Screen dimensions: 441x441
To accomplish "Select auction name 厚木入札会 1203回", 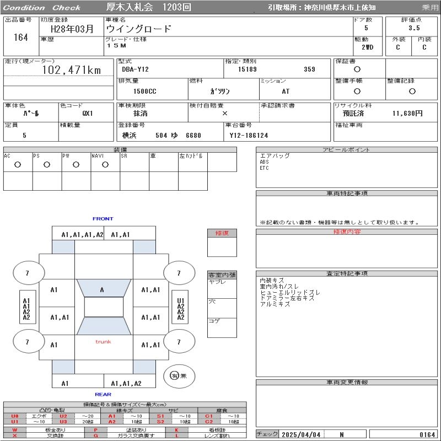I will click(148, 7).
